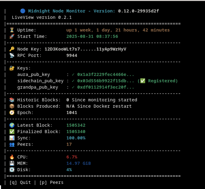Click the Registered status text

pyautogui.click(x=162, y=81)
